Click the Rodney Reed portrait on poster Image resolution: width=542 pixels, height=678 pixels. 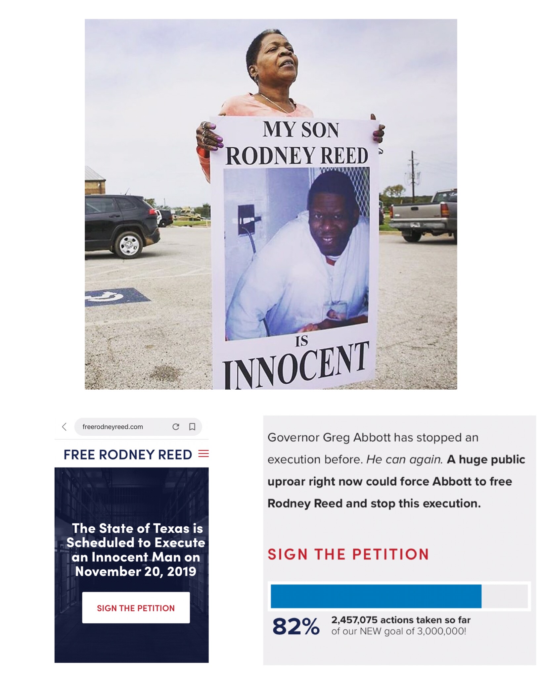(297, 253)
